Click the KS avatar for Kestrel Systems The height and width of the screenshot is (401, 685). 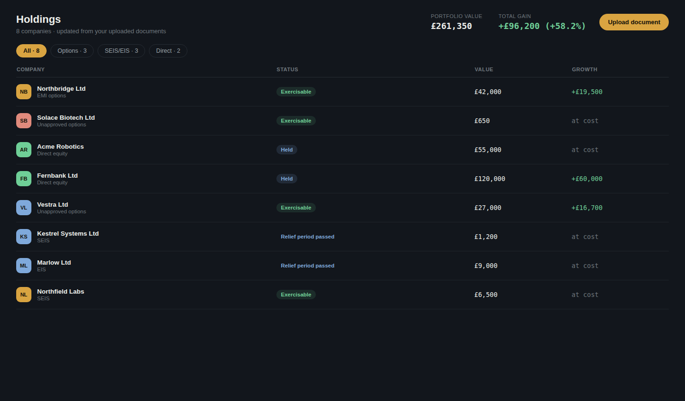click(24, 237)
